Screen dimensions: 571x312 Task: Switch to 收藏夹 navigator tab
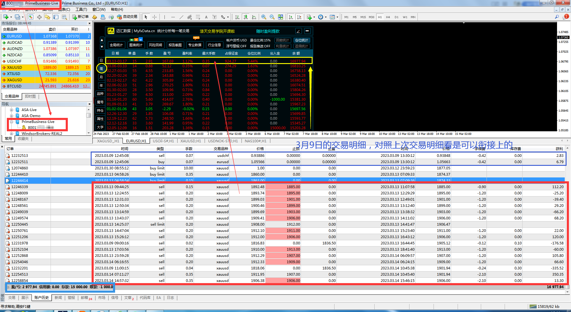[x=23, y=139]
